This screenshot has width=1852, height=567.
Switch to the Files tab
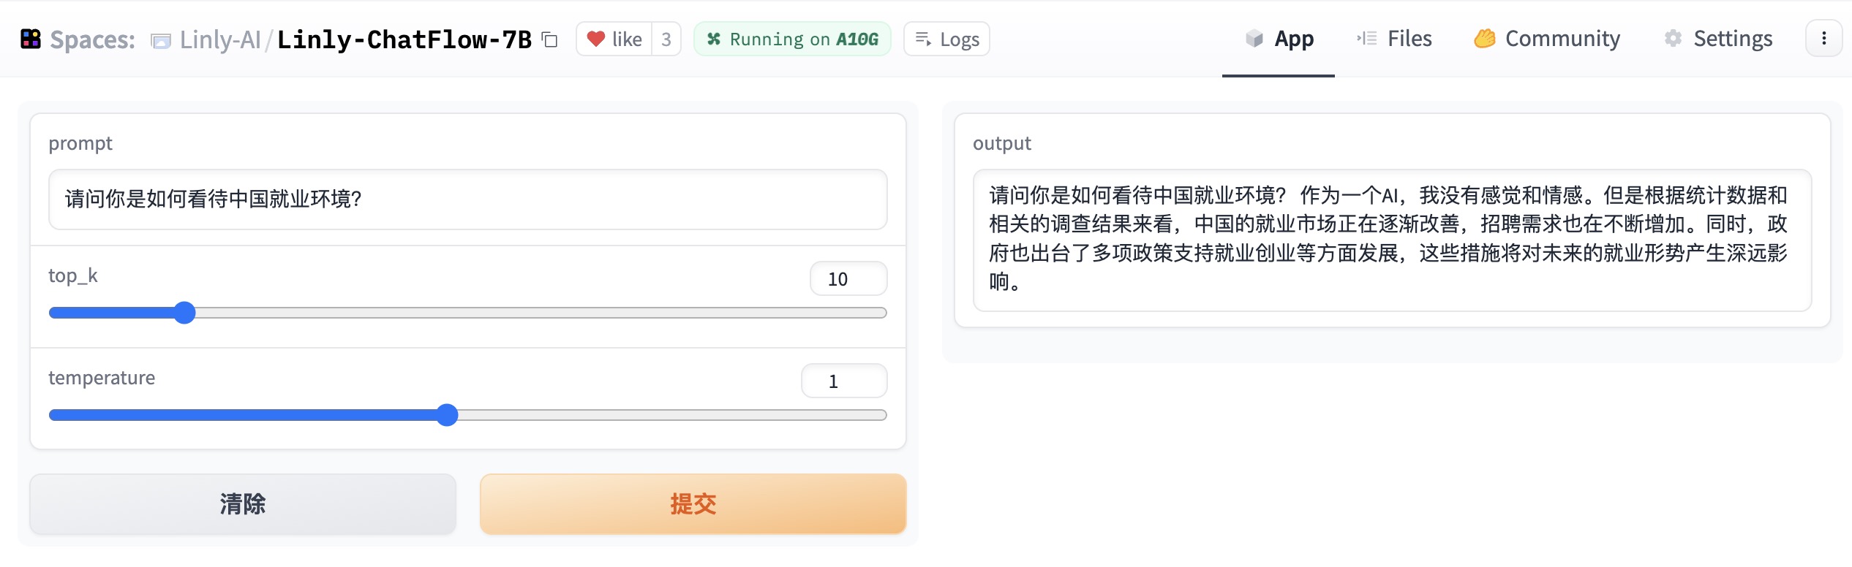(x=1393, y=39)
